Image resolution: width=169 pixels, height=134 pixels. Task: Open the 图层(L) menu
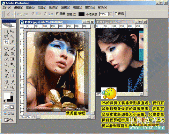pos(42,8)
